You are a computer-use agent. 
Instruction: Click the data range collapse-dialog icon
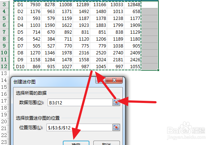click(116, 103)
